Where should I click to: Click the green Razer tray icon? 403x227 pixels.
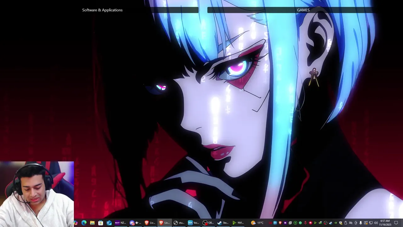coord(295,223)
